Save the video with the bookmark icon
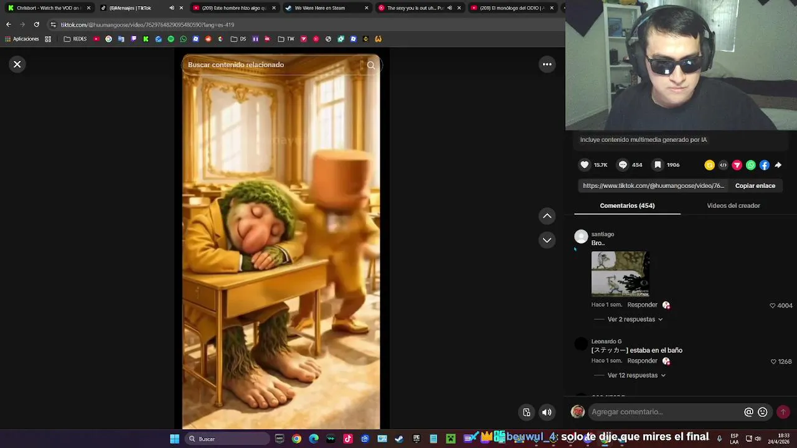The image size is (797, 448). click(x=658, y=165)
